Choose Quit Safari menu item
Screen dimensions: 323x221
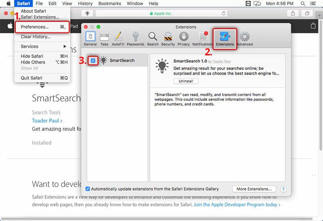(x=42, y=78)
